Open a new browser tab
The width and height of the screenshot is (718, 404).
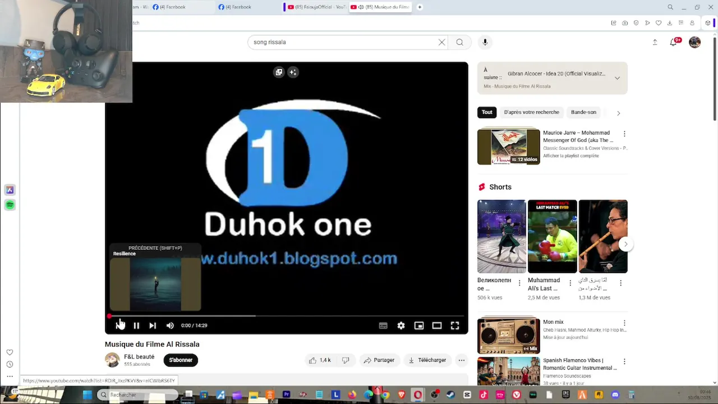pos(420,7)
